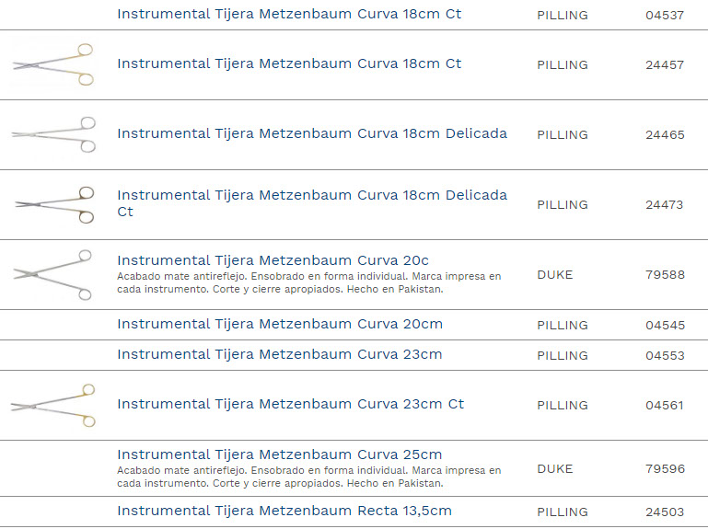
Task: View the Metzenbaum Curva 20c product image
Action: pos(53,274)
